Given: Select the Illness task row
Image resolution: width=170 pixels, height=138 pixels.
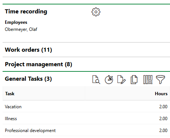Looking at the screenshot, I should click(x=86, y=119).
